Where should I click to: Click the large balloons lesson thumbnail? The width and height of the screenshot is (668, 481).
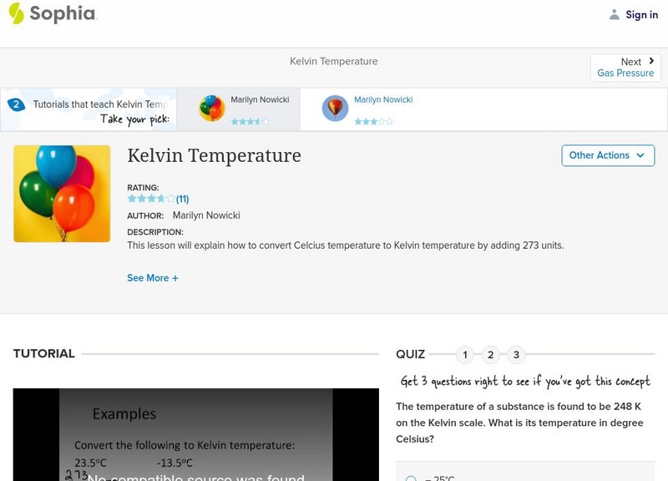click(62, 194)
